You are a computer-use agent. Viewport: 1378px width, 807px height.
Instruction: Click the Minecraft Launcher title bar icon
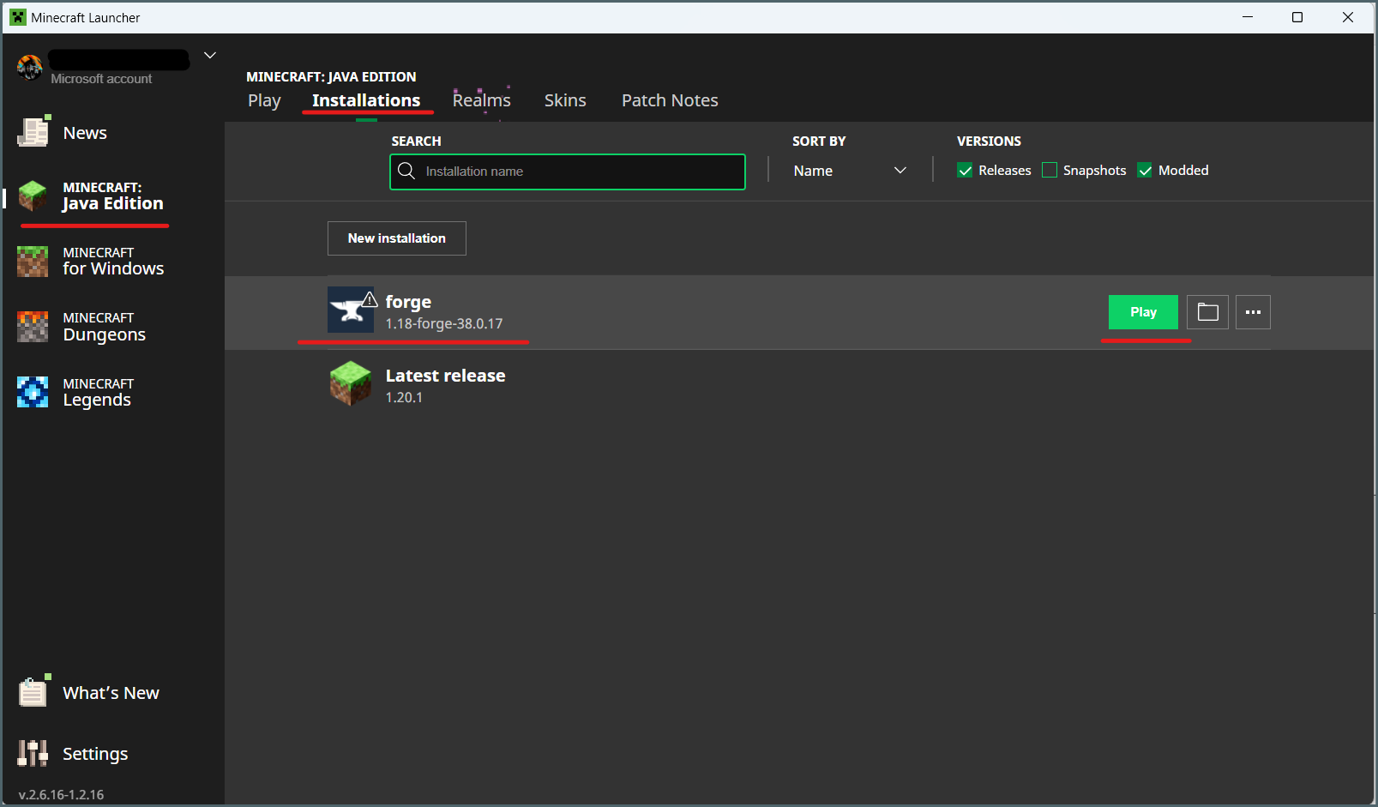coord(17,17)
